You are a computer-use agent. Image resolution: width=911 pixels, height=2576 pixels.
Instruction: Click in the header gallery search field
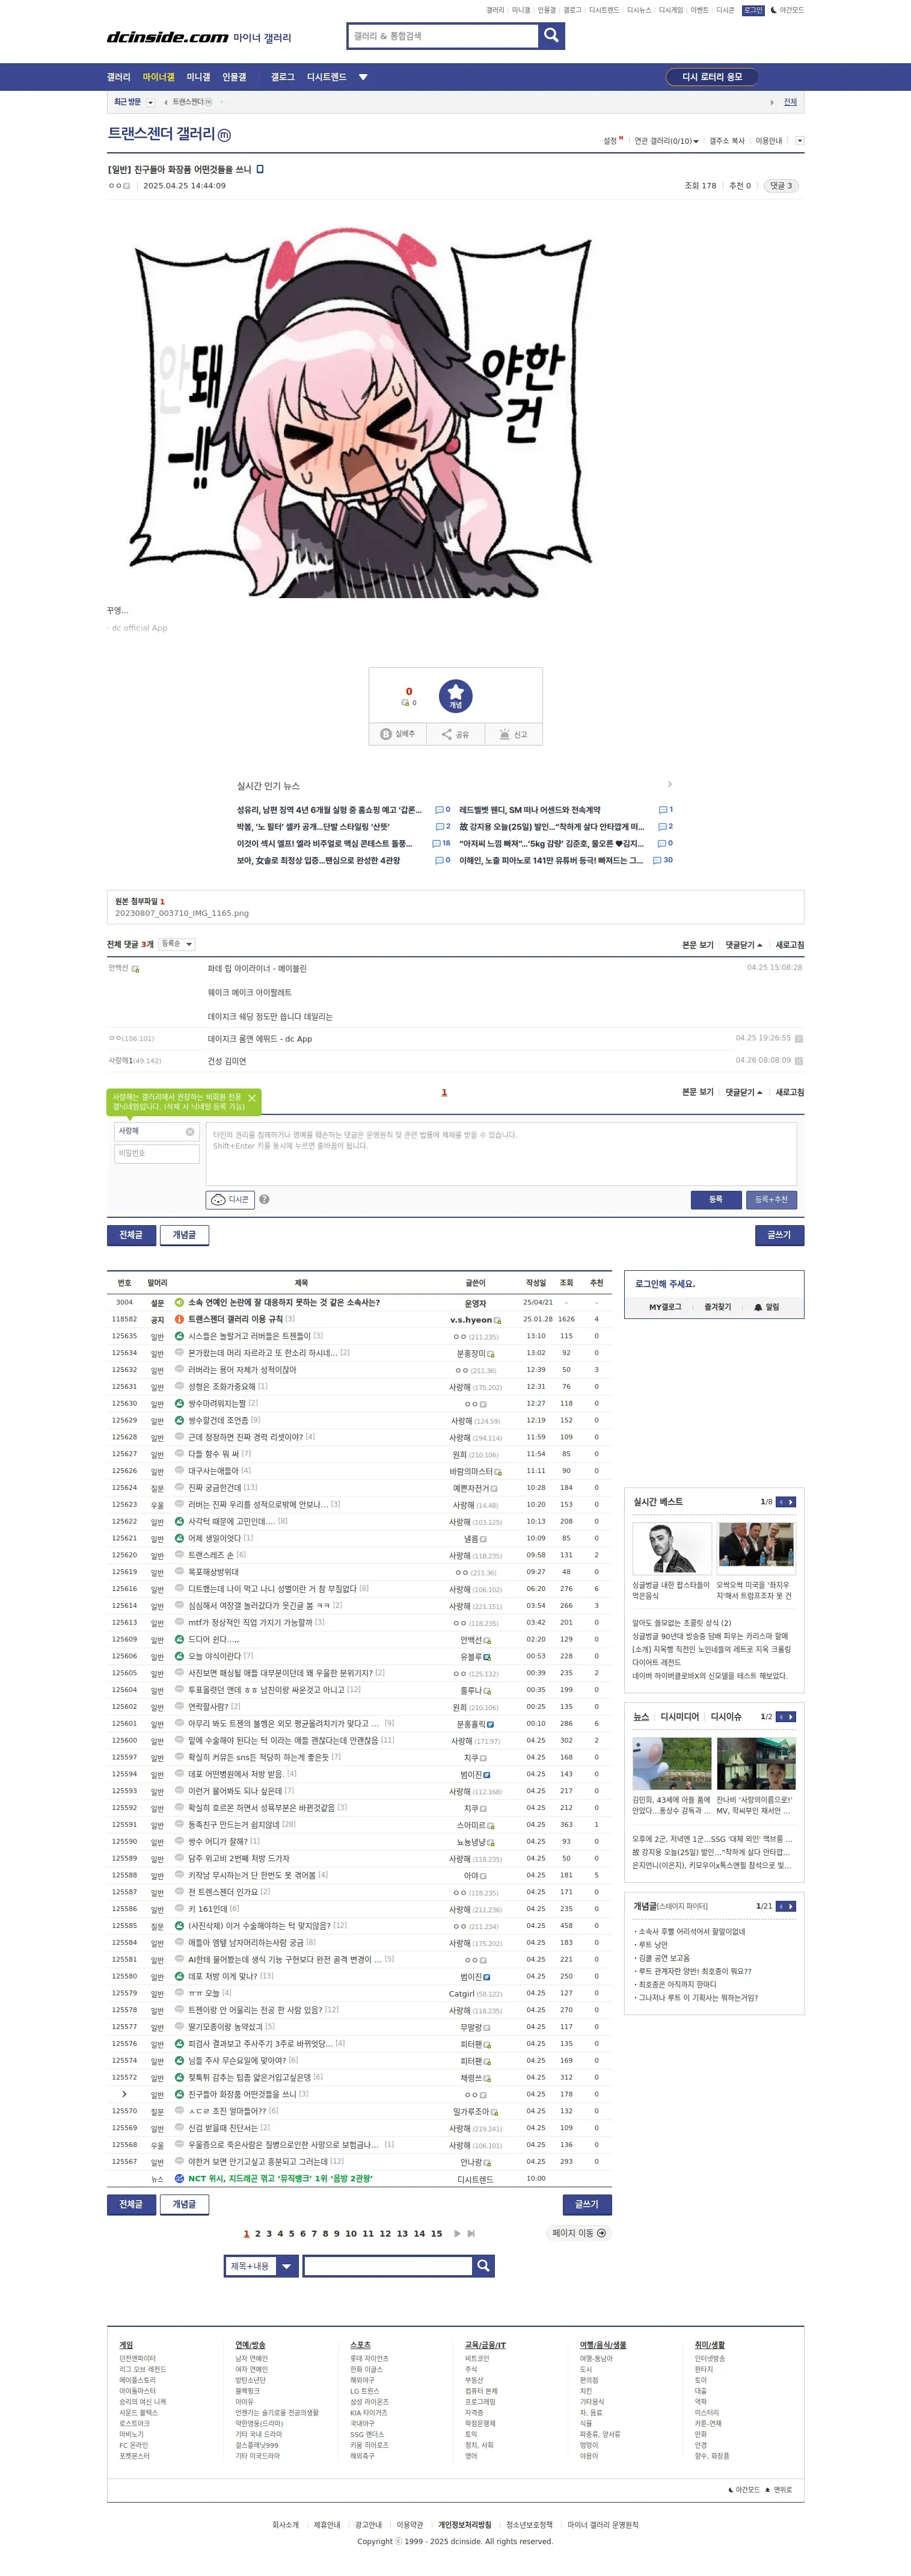click(444, 36)
